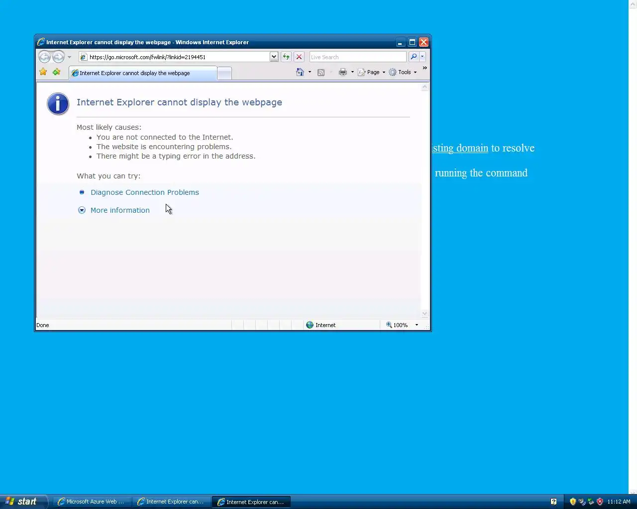Click the help question-mark icon in the taskbar
The width and height of the screenshot is (637, 509).
click(x=553, y=502)
